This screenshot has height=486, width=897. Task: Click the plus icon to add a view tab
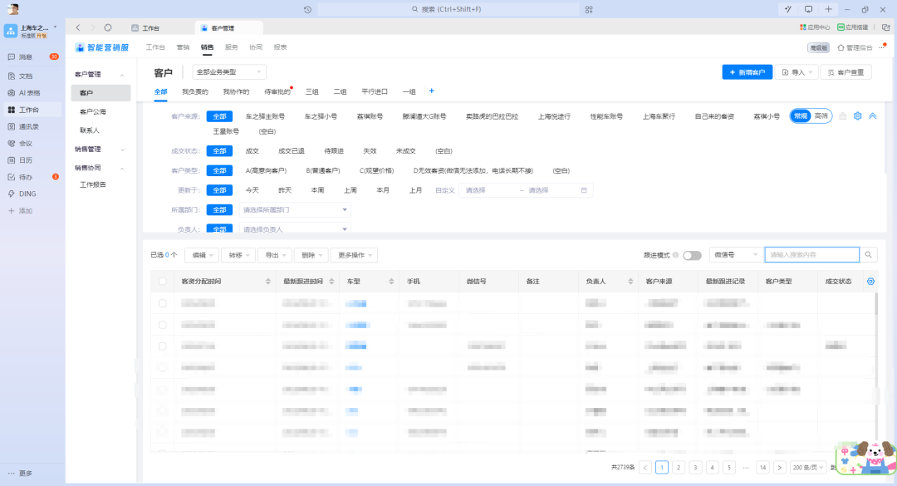431,91
